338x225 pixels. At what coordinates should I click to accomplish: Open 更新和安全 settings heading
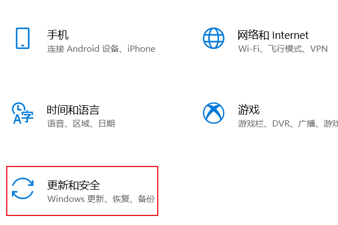(73, 185)
